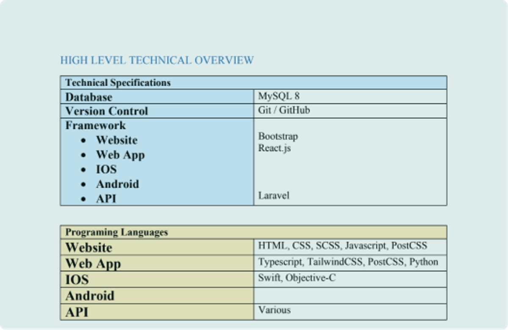The image size is (508, 330).
Task: Click the HIGH LEVEL TECHNICAL OVERVIEW heading
Action: (157, 60)
